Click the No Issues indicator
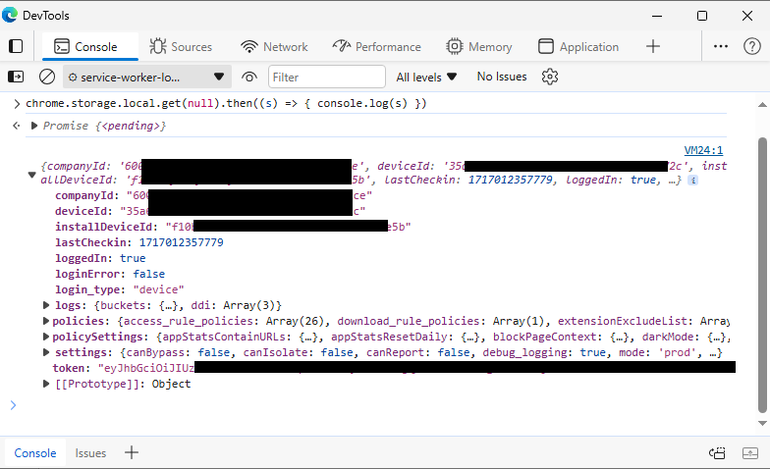Image resolution: width=770 pixels, height=469 pixels. click(501, 77)
